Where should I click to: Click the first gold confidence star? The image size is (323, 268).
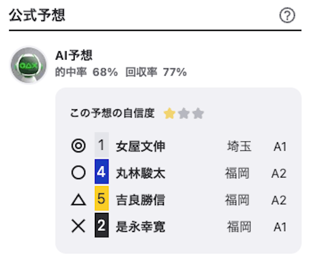[170, 113]
